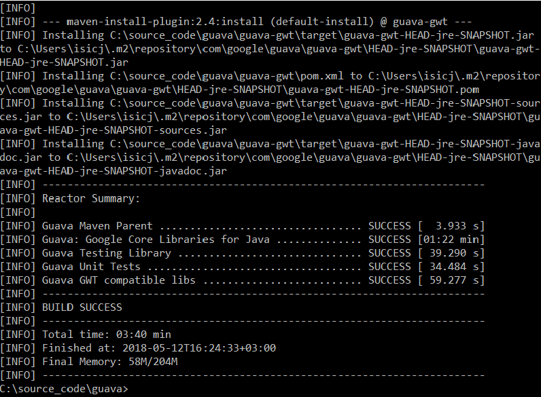The width and height of the screenshot is (541, 397).
Task: Click the 59.277 s duration value
Action: click(x=455, y=280)
